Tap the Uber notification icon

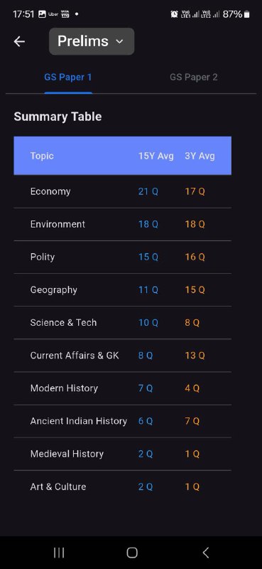pyautogui.click(x=53, y=14)
